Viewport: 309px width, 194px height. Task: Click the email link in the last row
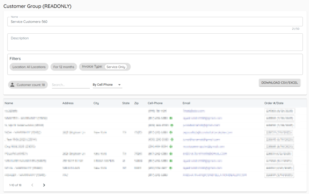pos(215,175)
